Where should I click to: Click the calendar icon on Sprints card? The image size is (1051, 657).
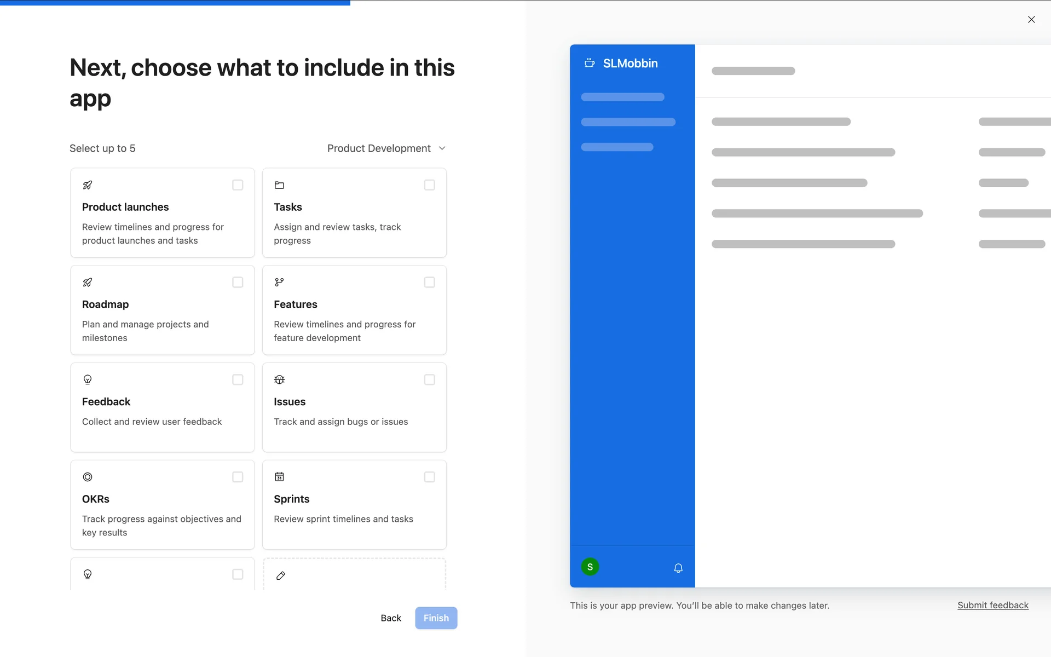[x=279, y=477]
